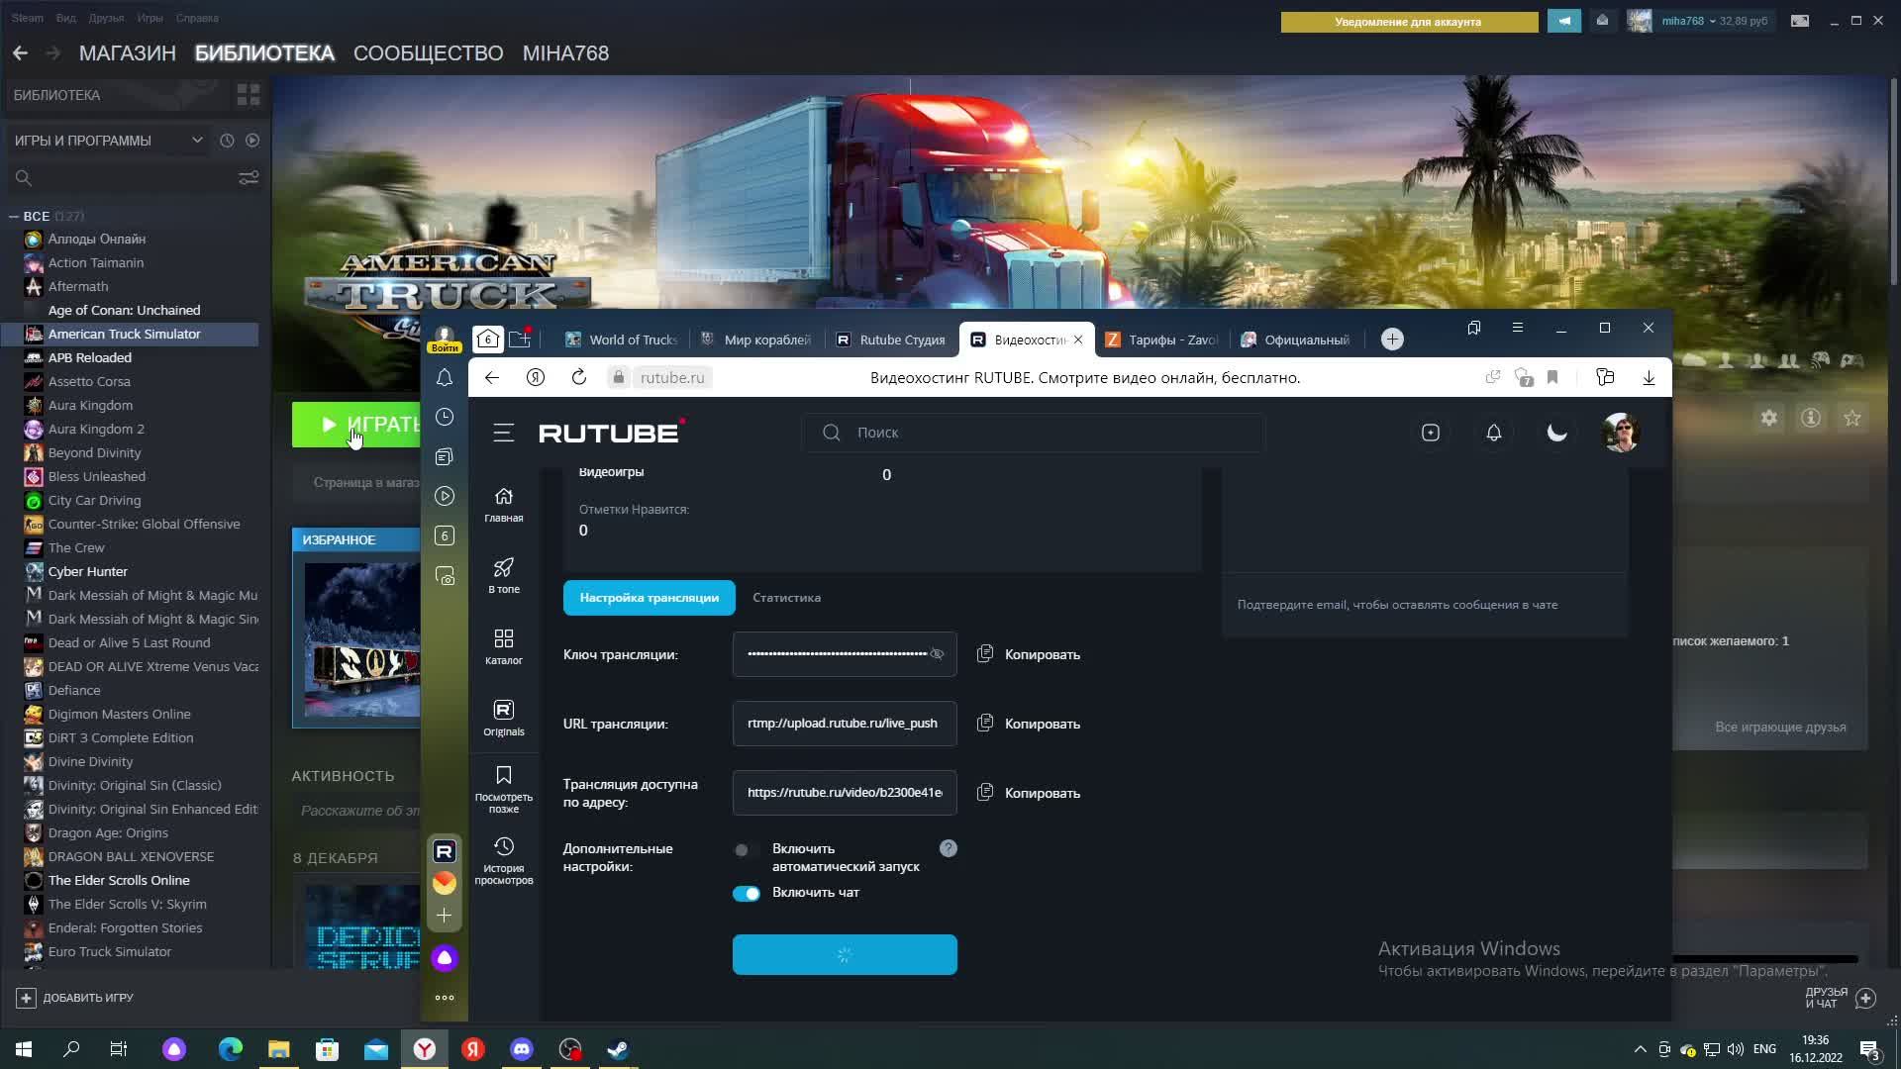The width and height of the screenshot is (1901, 1069).
Task: Click the browser downloads arrow icon
Action: [1649, 377]
